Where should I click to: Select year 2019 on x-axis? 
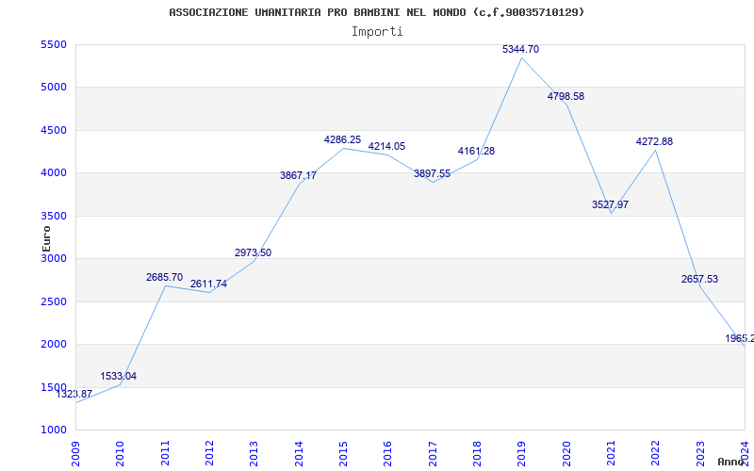522,454
